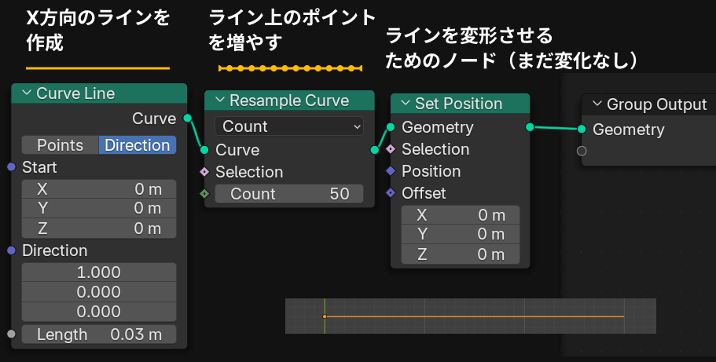The image size is (716, 362).
Task: Click Geometry output socket on Set Position
Action: (x=530, y=127)
